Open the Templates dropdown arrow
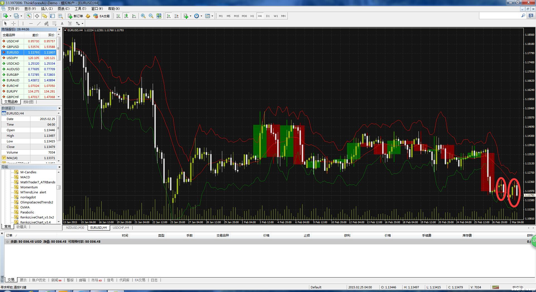Screen dimensions: 536x292 (x=212, y=16)
